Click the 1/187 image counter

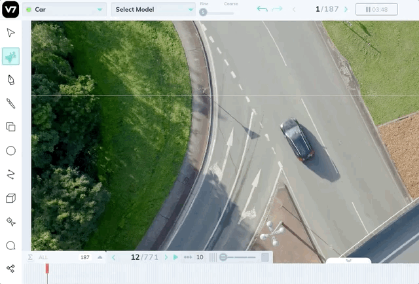(x=327, y=9)
